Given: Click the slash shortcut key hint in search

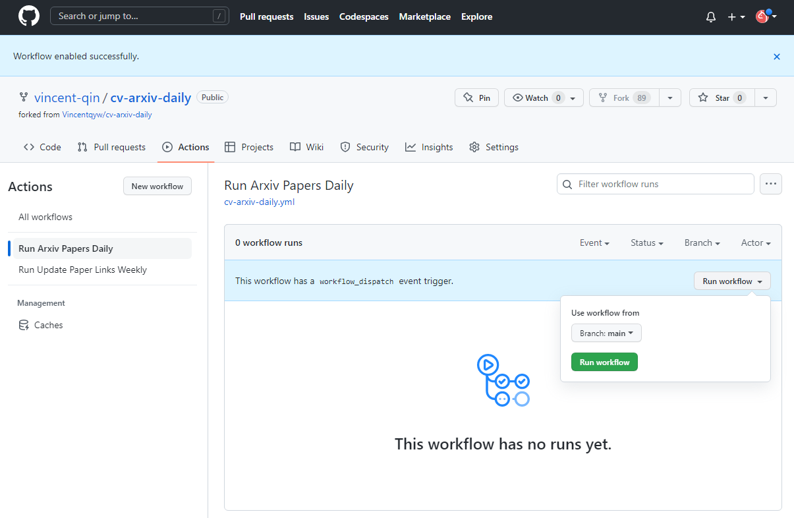Looking at the screenshot, I should (219, 16).
